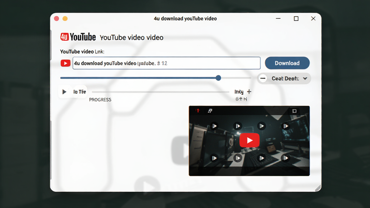Viewport: 370px width, 208px height.
Task: Click the bottom-row second skip-play icon in preview
Action: coord(238,158)
